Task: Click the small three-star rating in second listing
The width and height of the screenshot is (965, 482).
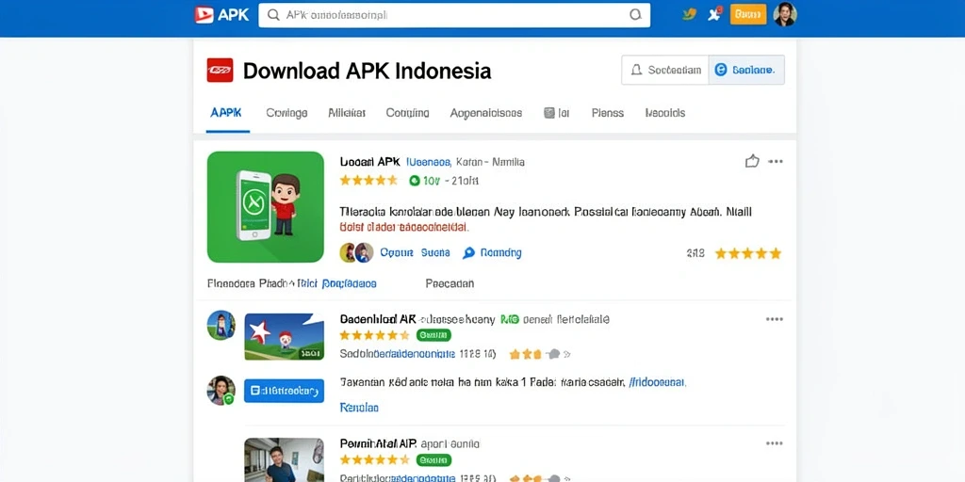Action: [x=525, y=354]
